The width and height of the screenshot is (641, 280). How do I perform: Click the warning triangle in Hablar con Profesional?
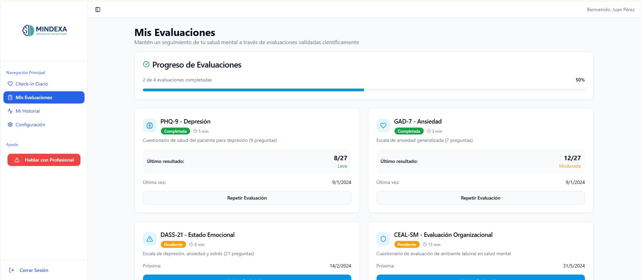[17, 160]
